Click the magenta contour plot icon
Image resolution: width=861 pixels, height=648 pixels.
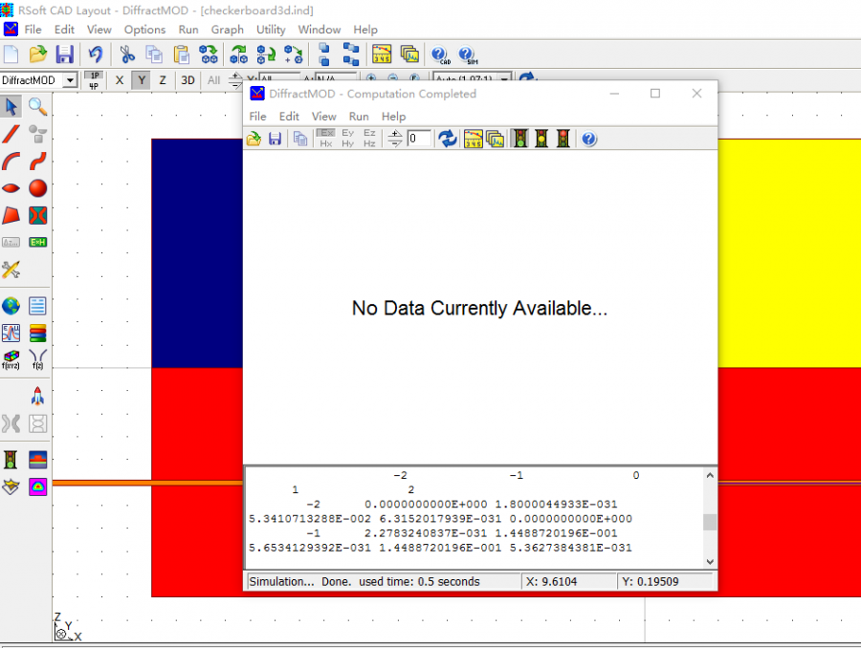[37, 486]
